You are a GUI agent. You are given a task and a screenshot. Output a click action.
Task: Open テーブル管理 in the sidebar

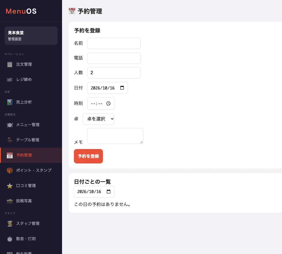(31, 140)
